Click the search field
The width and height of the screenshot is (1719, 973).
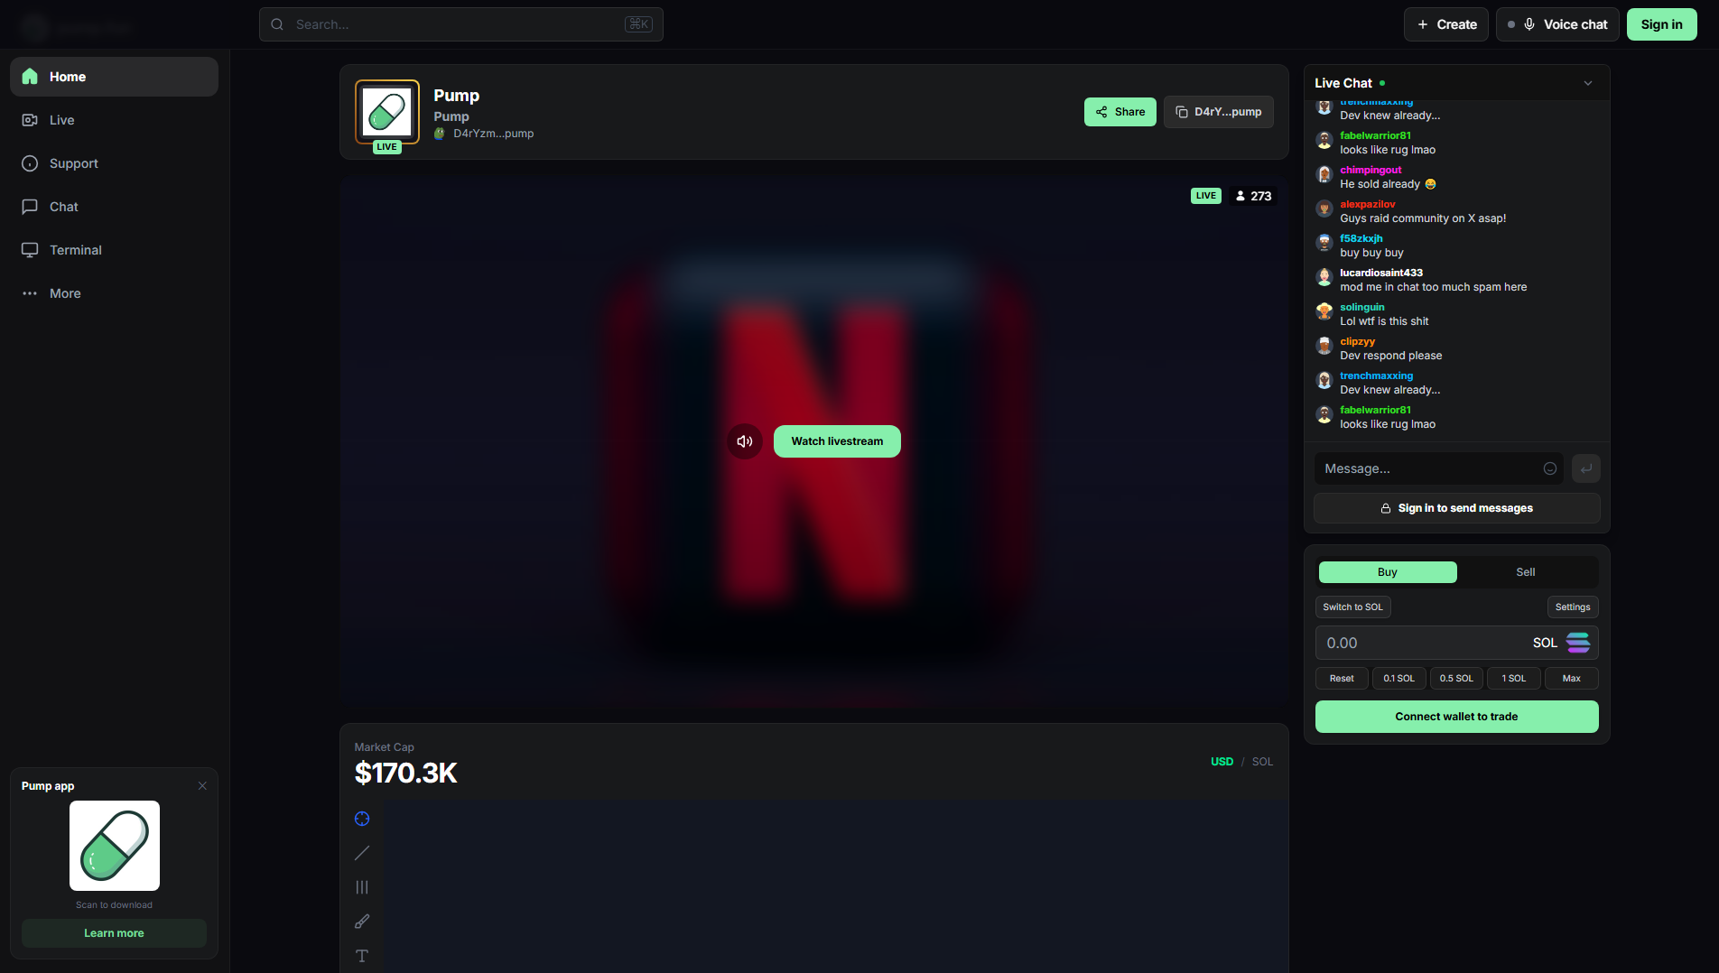tap(461, 24)
